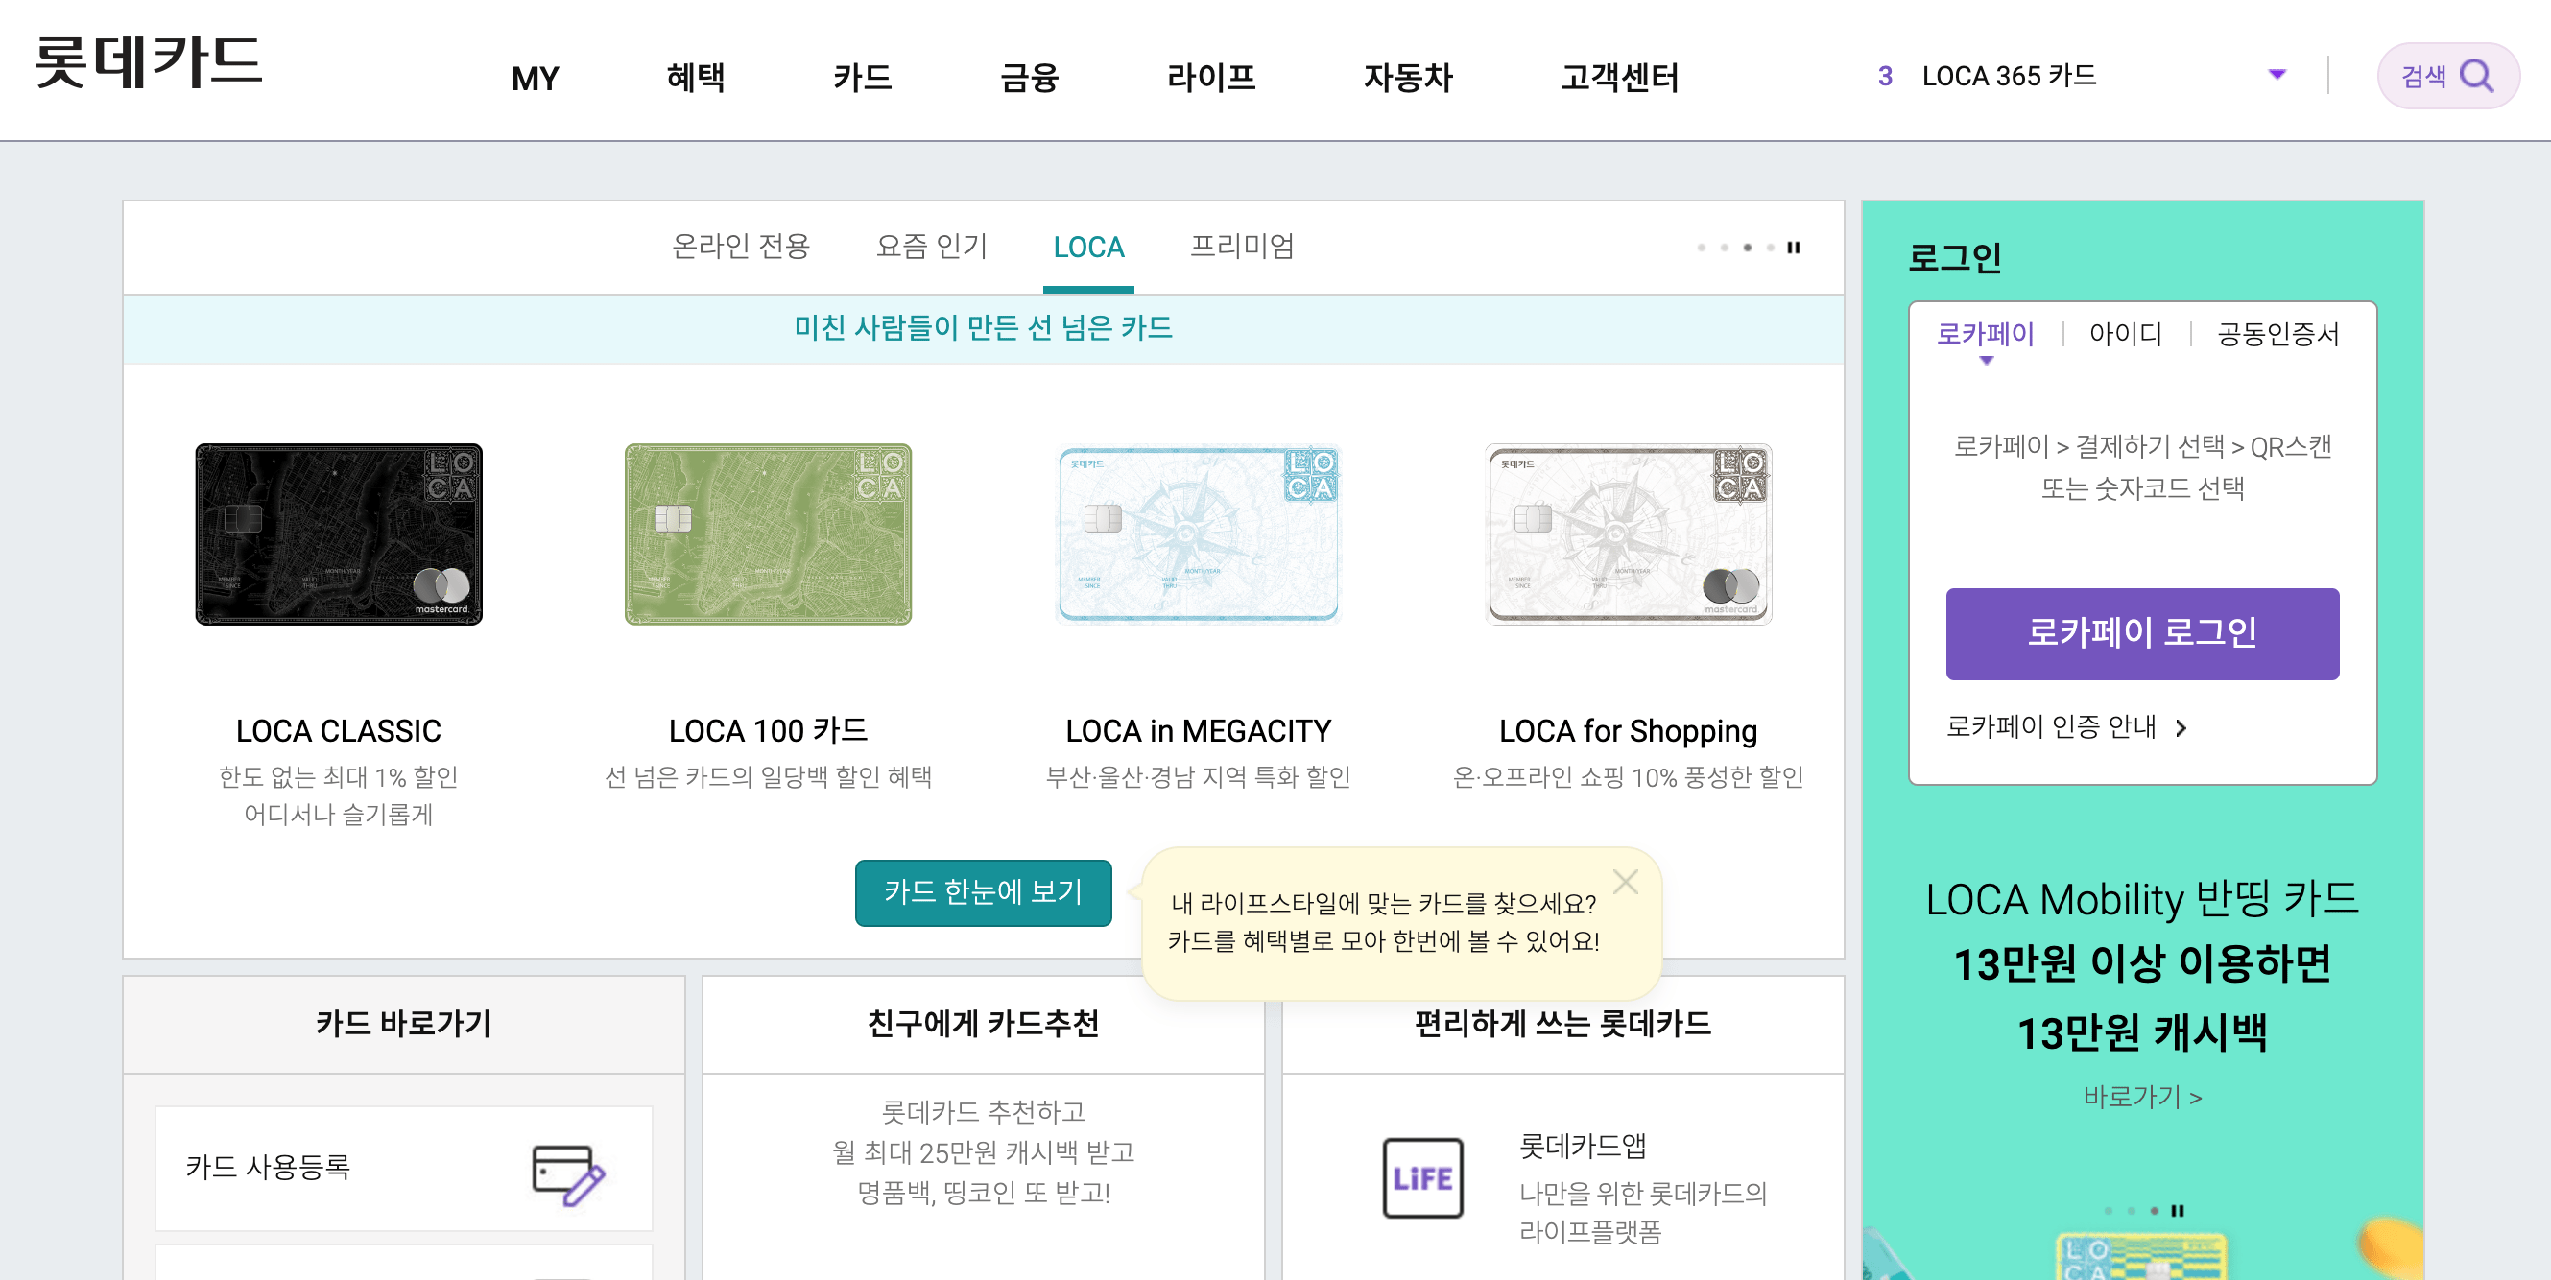Open the 고객센터 menu
The image size is (2551, 1280).
pos(1619,77)
